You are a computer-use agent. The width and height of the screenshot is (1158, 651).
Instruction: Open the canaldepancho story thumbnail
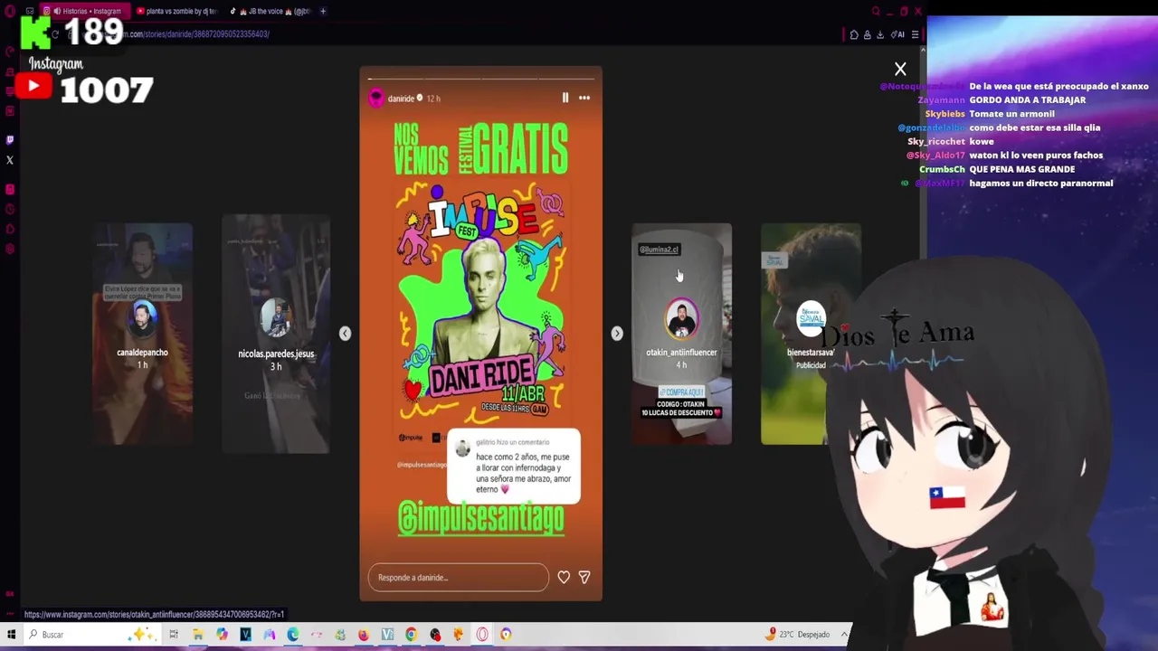143,334
